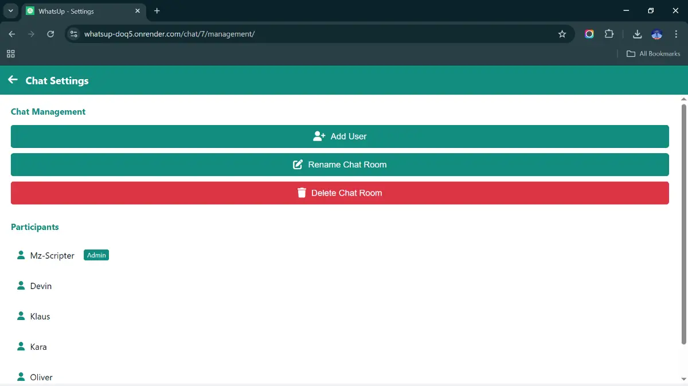
Task: Open the All Bookmarks folder
Action: coord(653,53)
